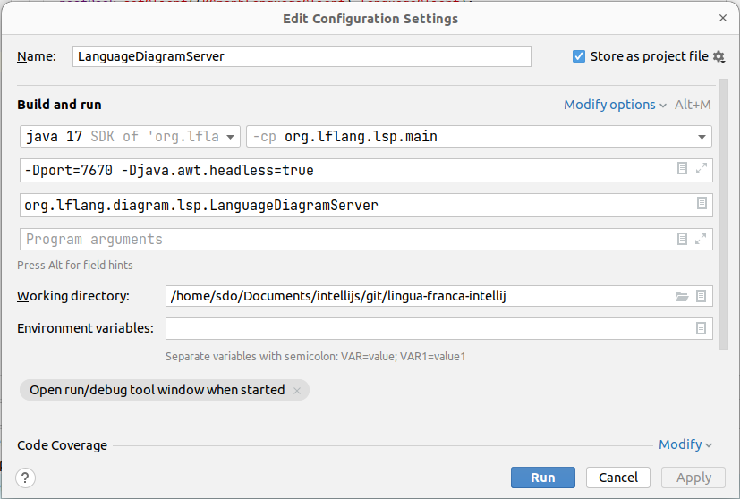Open VM options macro list icon
740x499 pixels.
683,169
